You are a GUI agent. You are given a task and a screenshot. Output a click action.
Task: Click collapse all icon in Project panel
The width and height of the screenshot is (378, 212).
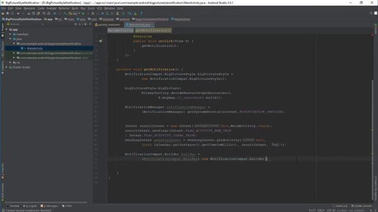pos(80,24)
